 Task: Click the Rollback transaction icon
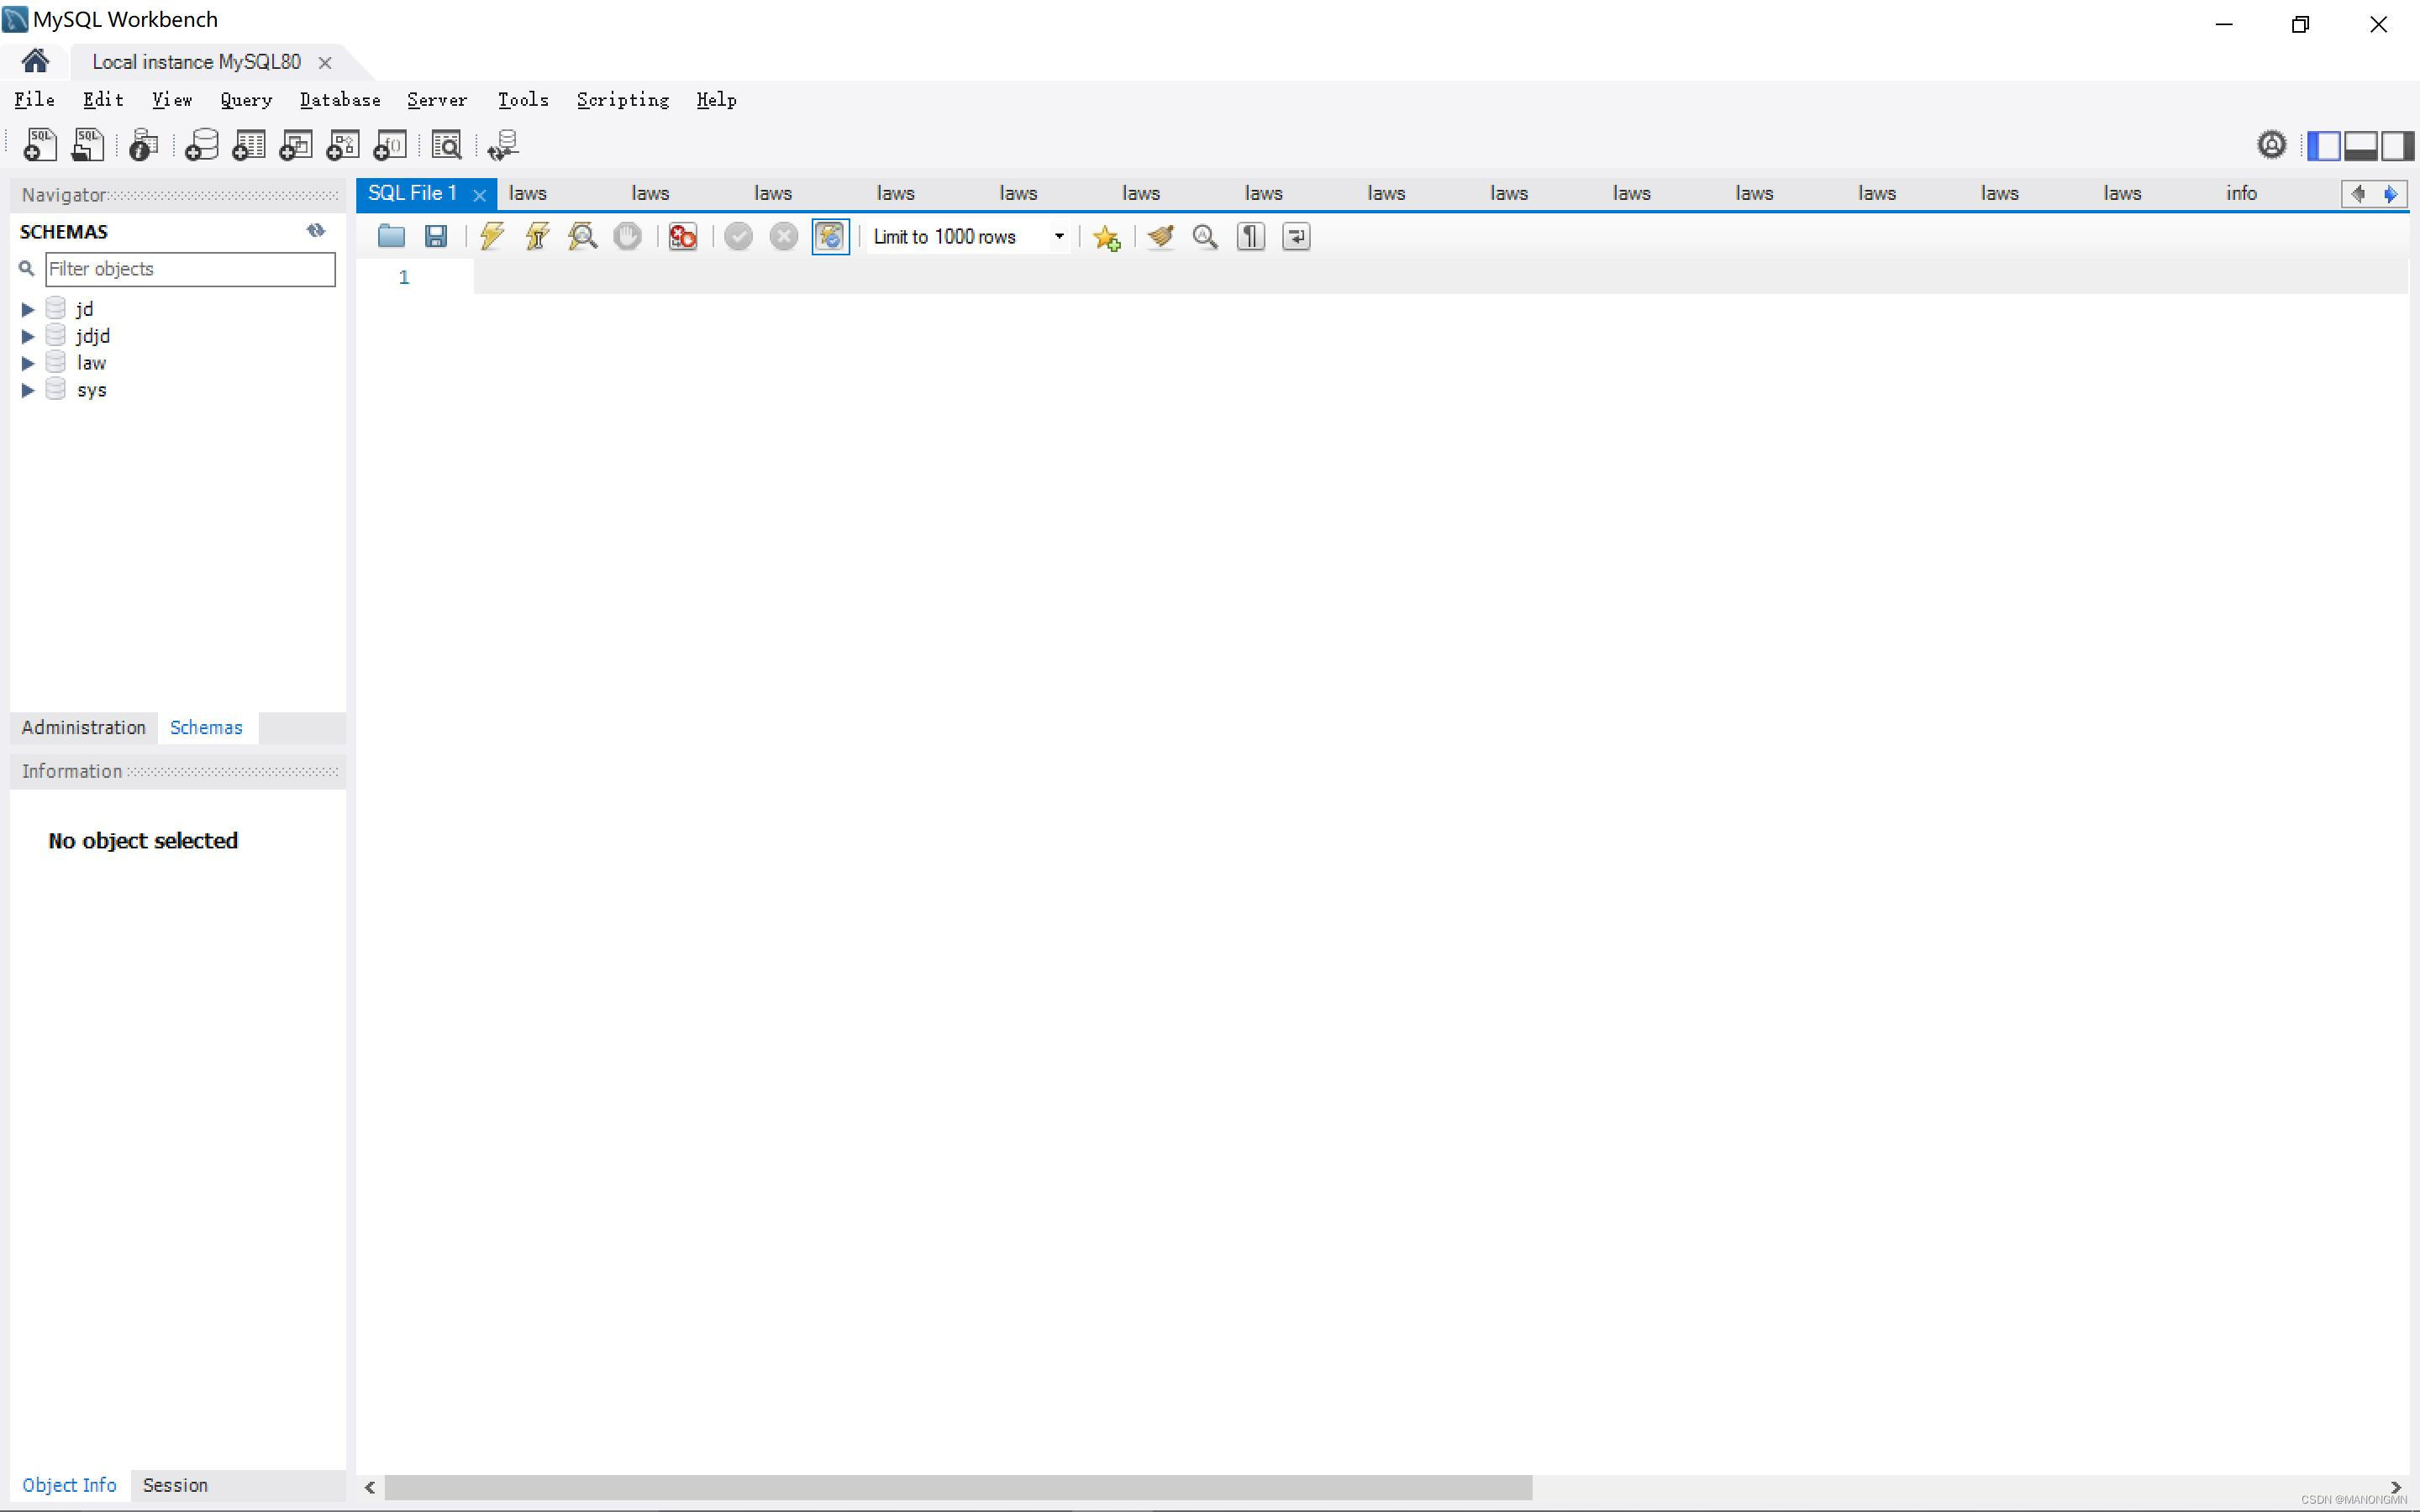pos(784,237)
